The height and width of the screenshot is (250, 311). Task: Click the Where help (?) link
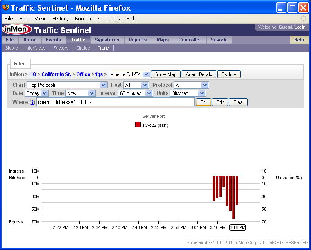pyautogui.click(x=32, y=102)
